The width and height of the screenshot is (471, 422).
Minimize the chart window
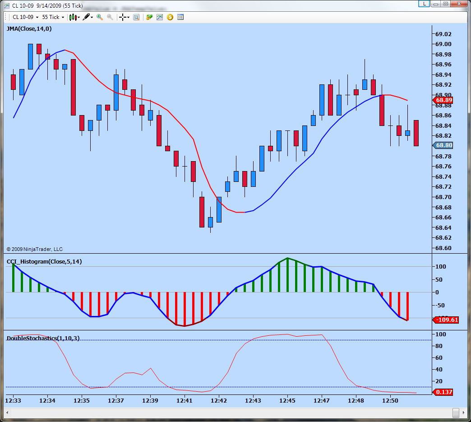(435, 4)
